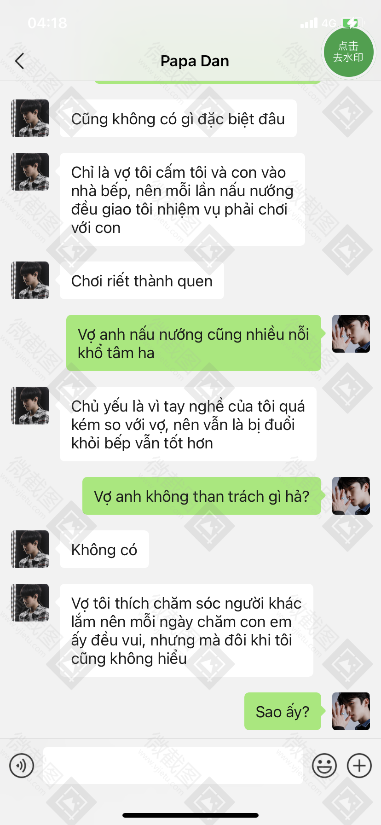381x825 pixels.
Task: Tap avatar beside "Chơi riết thành quen"
Action: point(30,280)
